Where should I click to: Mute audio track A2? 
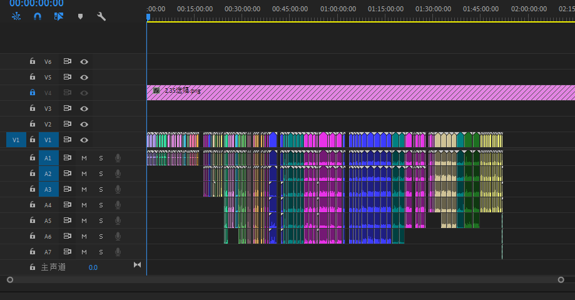84,173
